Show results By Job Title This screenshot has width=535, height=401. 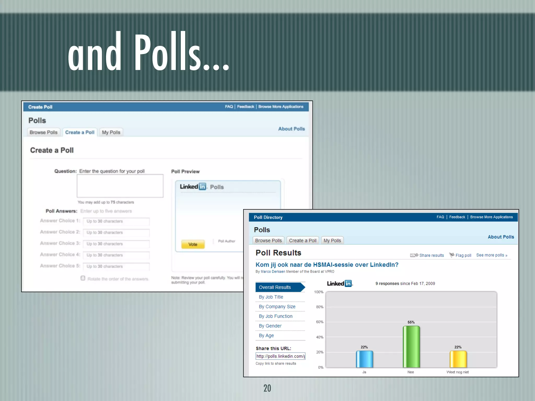click(x=271, y=297)
